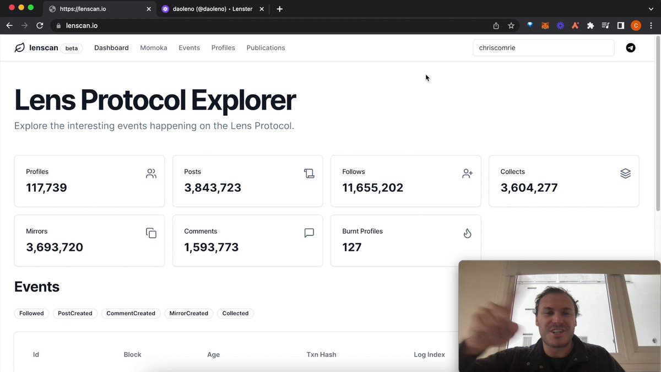Screen dimensions: 661x372
Task: Expand the tab search chevron
Action: click(651, 9)
